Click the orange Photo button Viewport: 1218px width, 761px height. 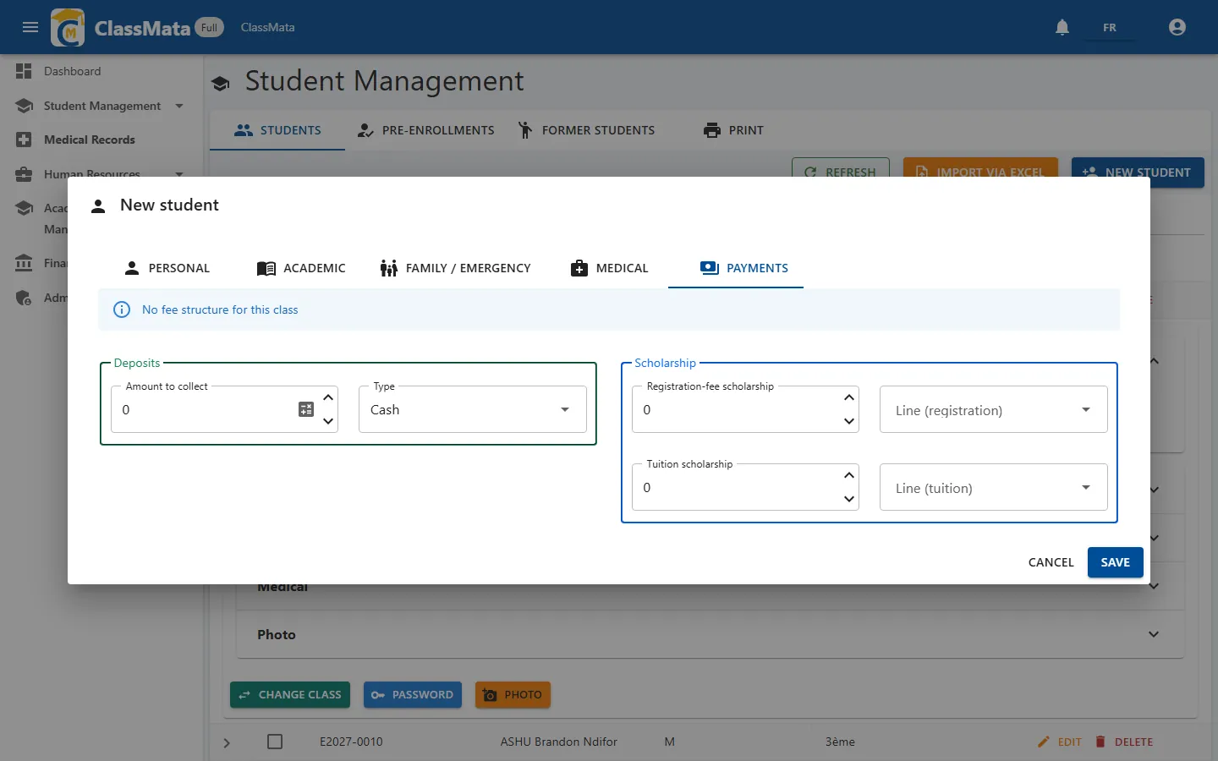(x=513, y=695)
